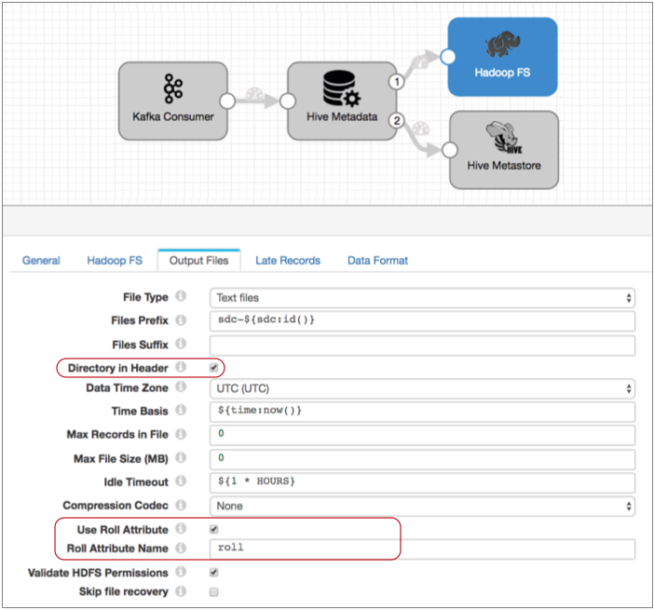Click info icon next to Compression Codec
The width and height of the screenshot is (654, 610).
pyautogui.click(x=181, y=505)
